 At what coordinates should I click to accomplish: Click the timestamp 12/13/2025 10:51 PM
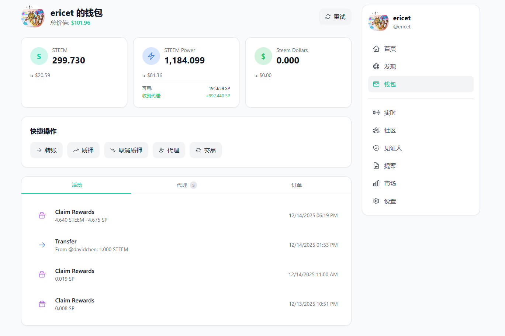[313, 304]
